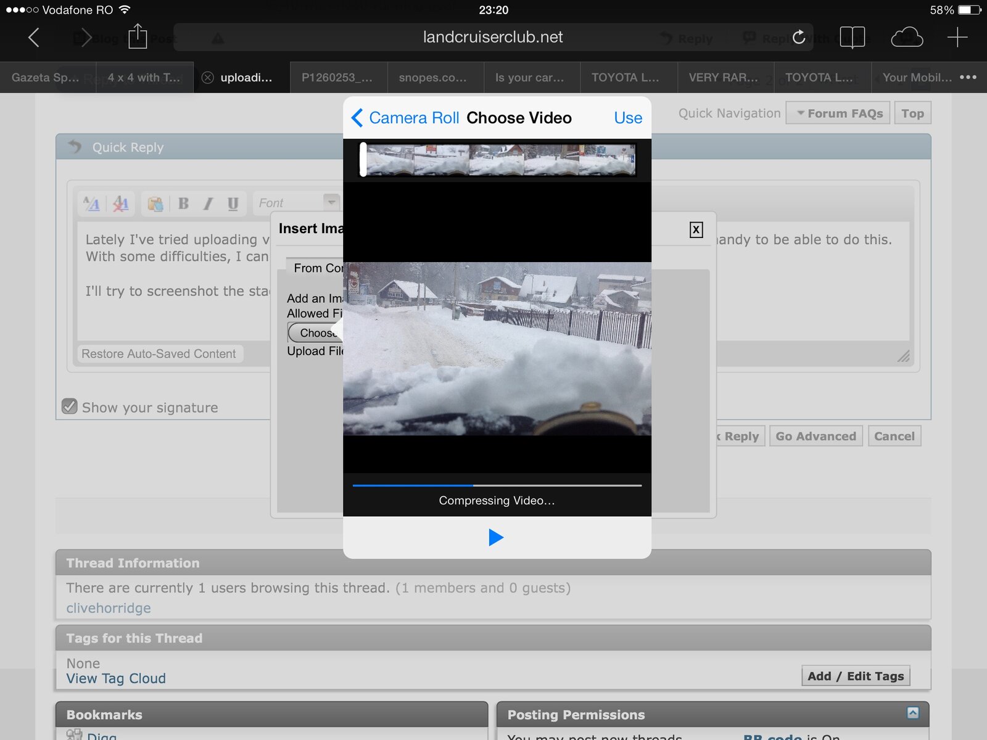This screenshot has height=740, width=987.
Task: Click the Underline formatting icon
Action: click(x=233, y=203)
